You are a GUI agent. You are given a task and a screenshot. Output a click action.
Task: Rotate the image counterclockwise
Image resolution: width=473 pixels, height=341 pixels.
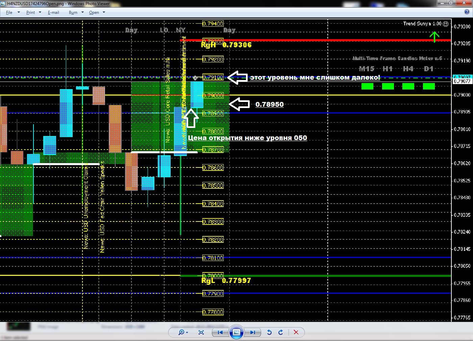(x=269, y=332)
